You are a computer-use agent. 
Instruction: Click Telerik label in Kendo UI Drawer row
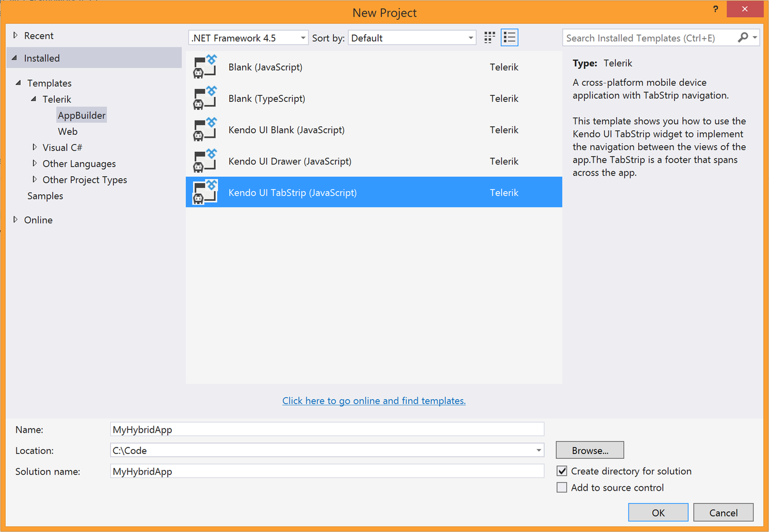click(x=504, y=161)
